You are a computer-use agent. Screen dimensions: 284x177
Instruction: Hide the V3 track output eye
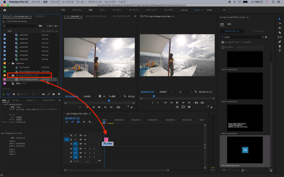85,136
